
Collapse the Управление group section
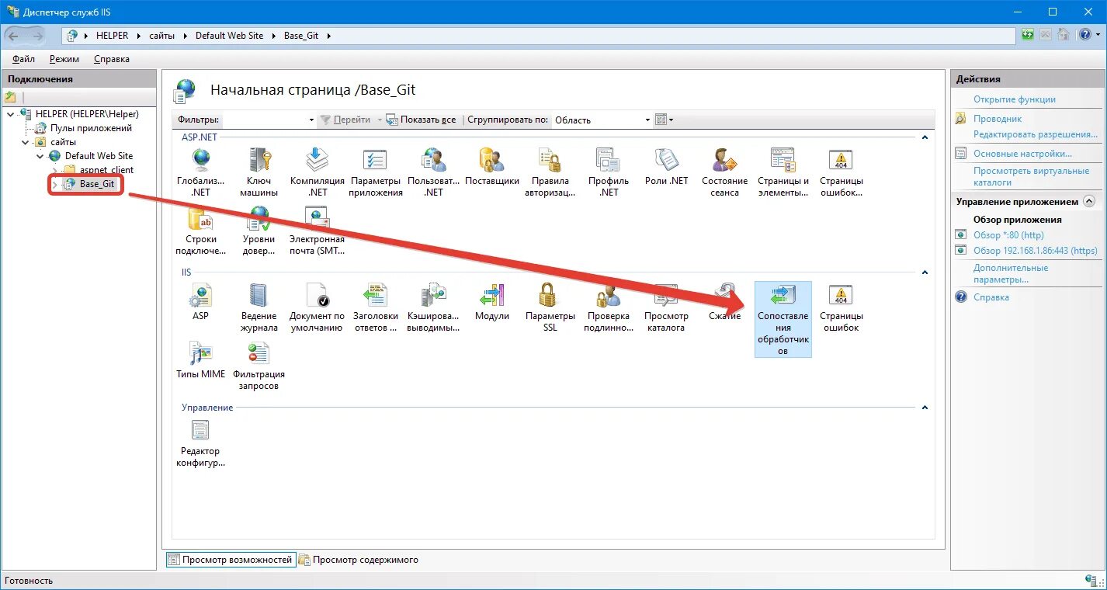925,408
